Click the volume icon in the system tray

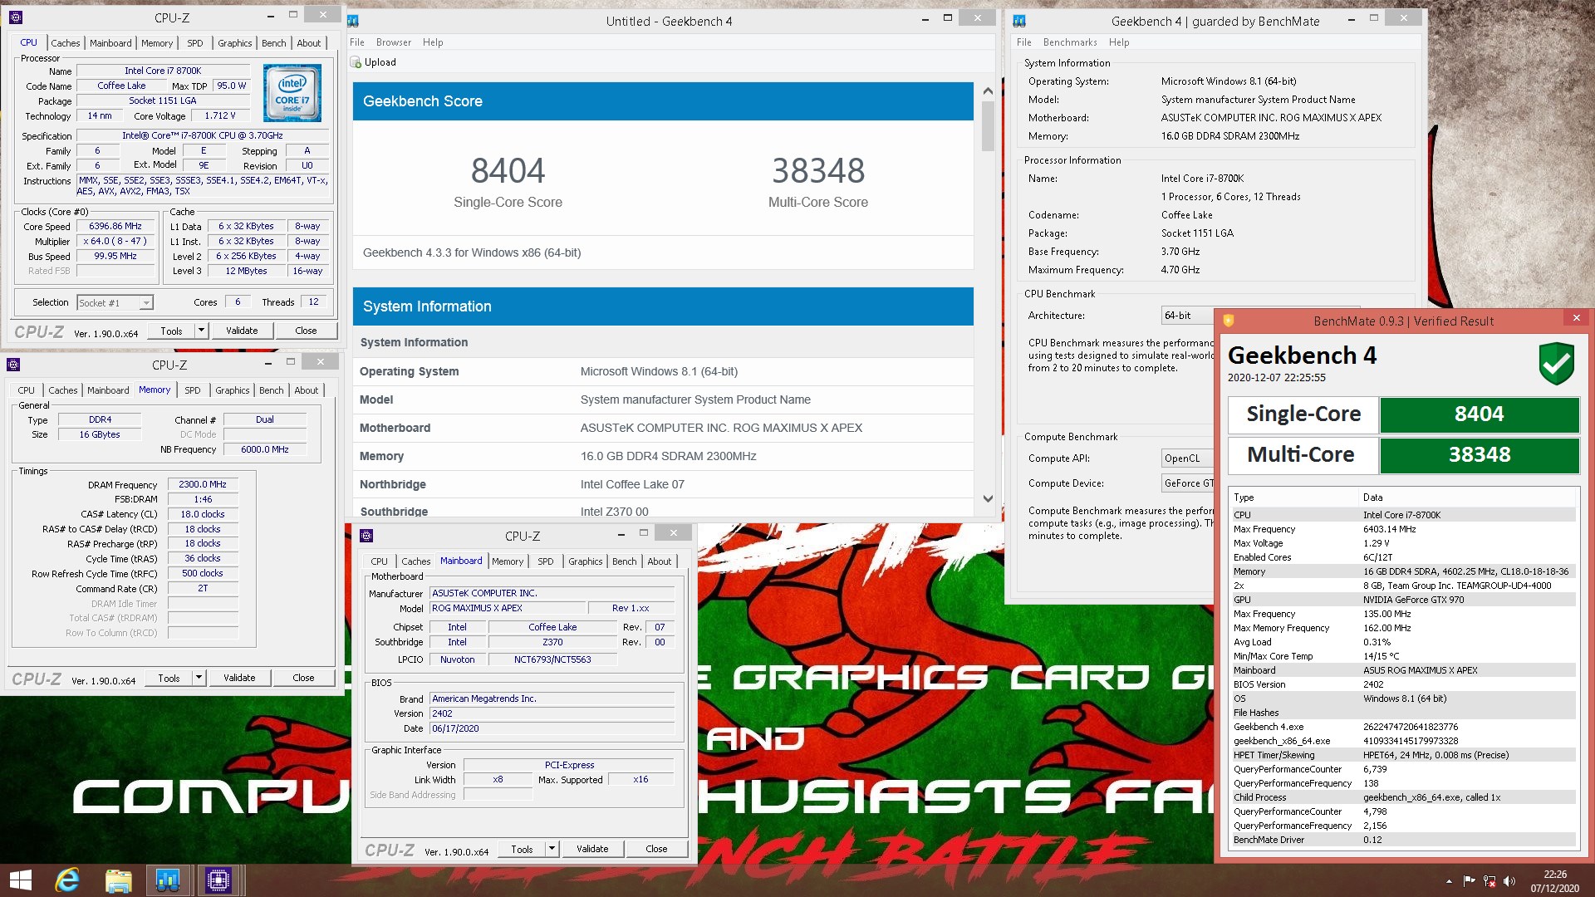pyautogui.click(x=1509, y=881)
